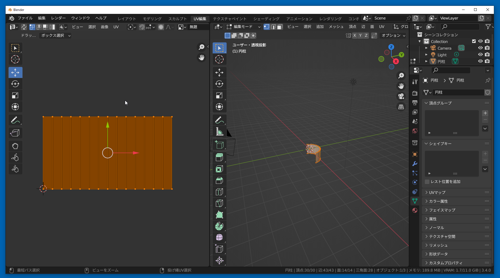Image resolution: width=500 pixels, height=278 pixels.
Task: Open the Modifiers properties tab
Action: [x=415, y=164]
